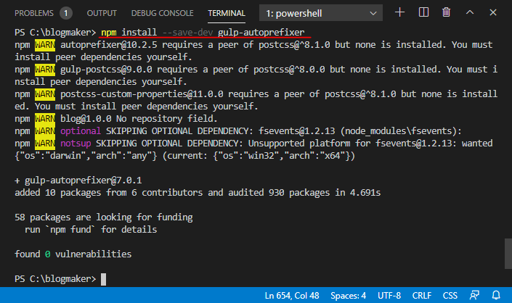The width and height of the screenshot is (512, 303).
Task: Change indentation via Spaces: 4
Action: point(348,296)
